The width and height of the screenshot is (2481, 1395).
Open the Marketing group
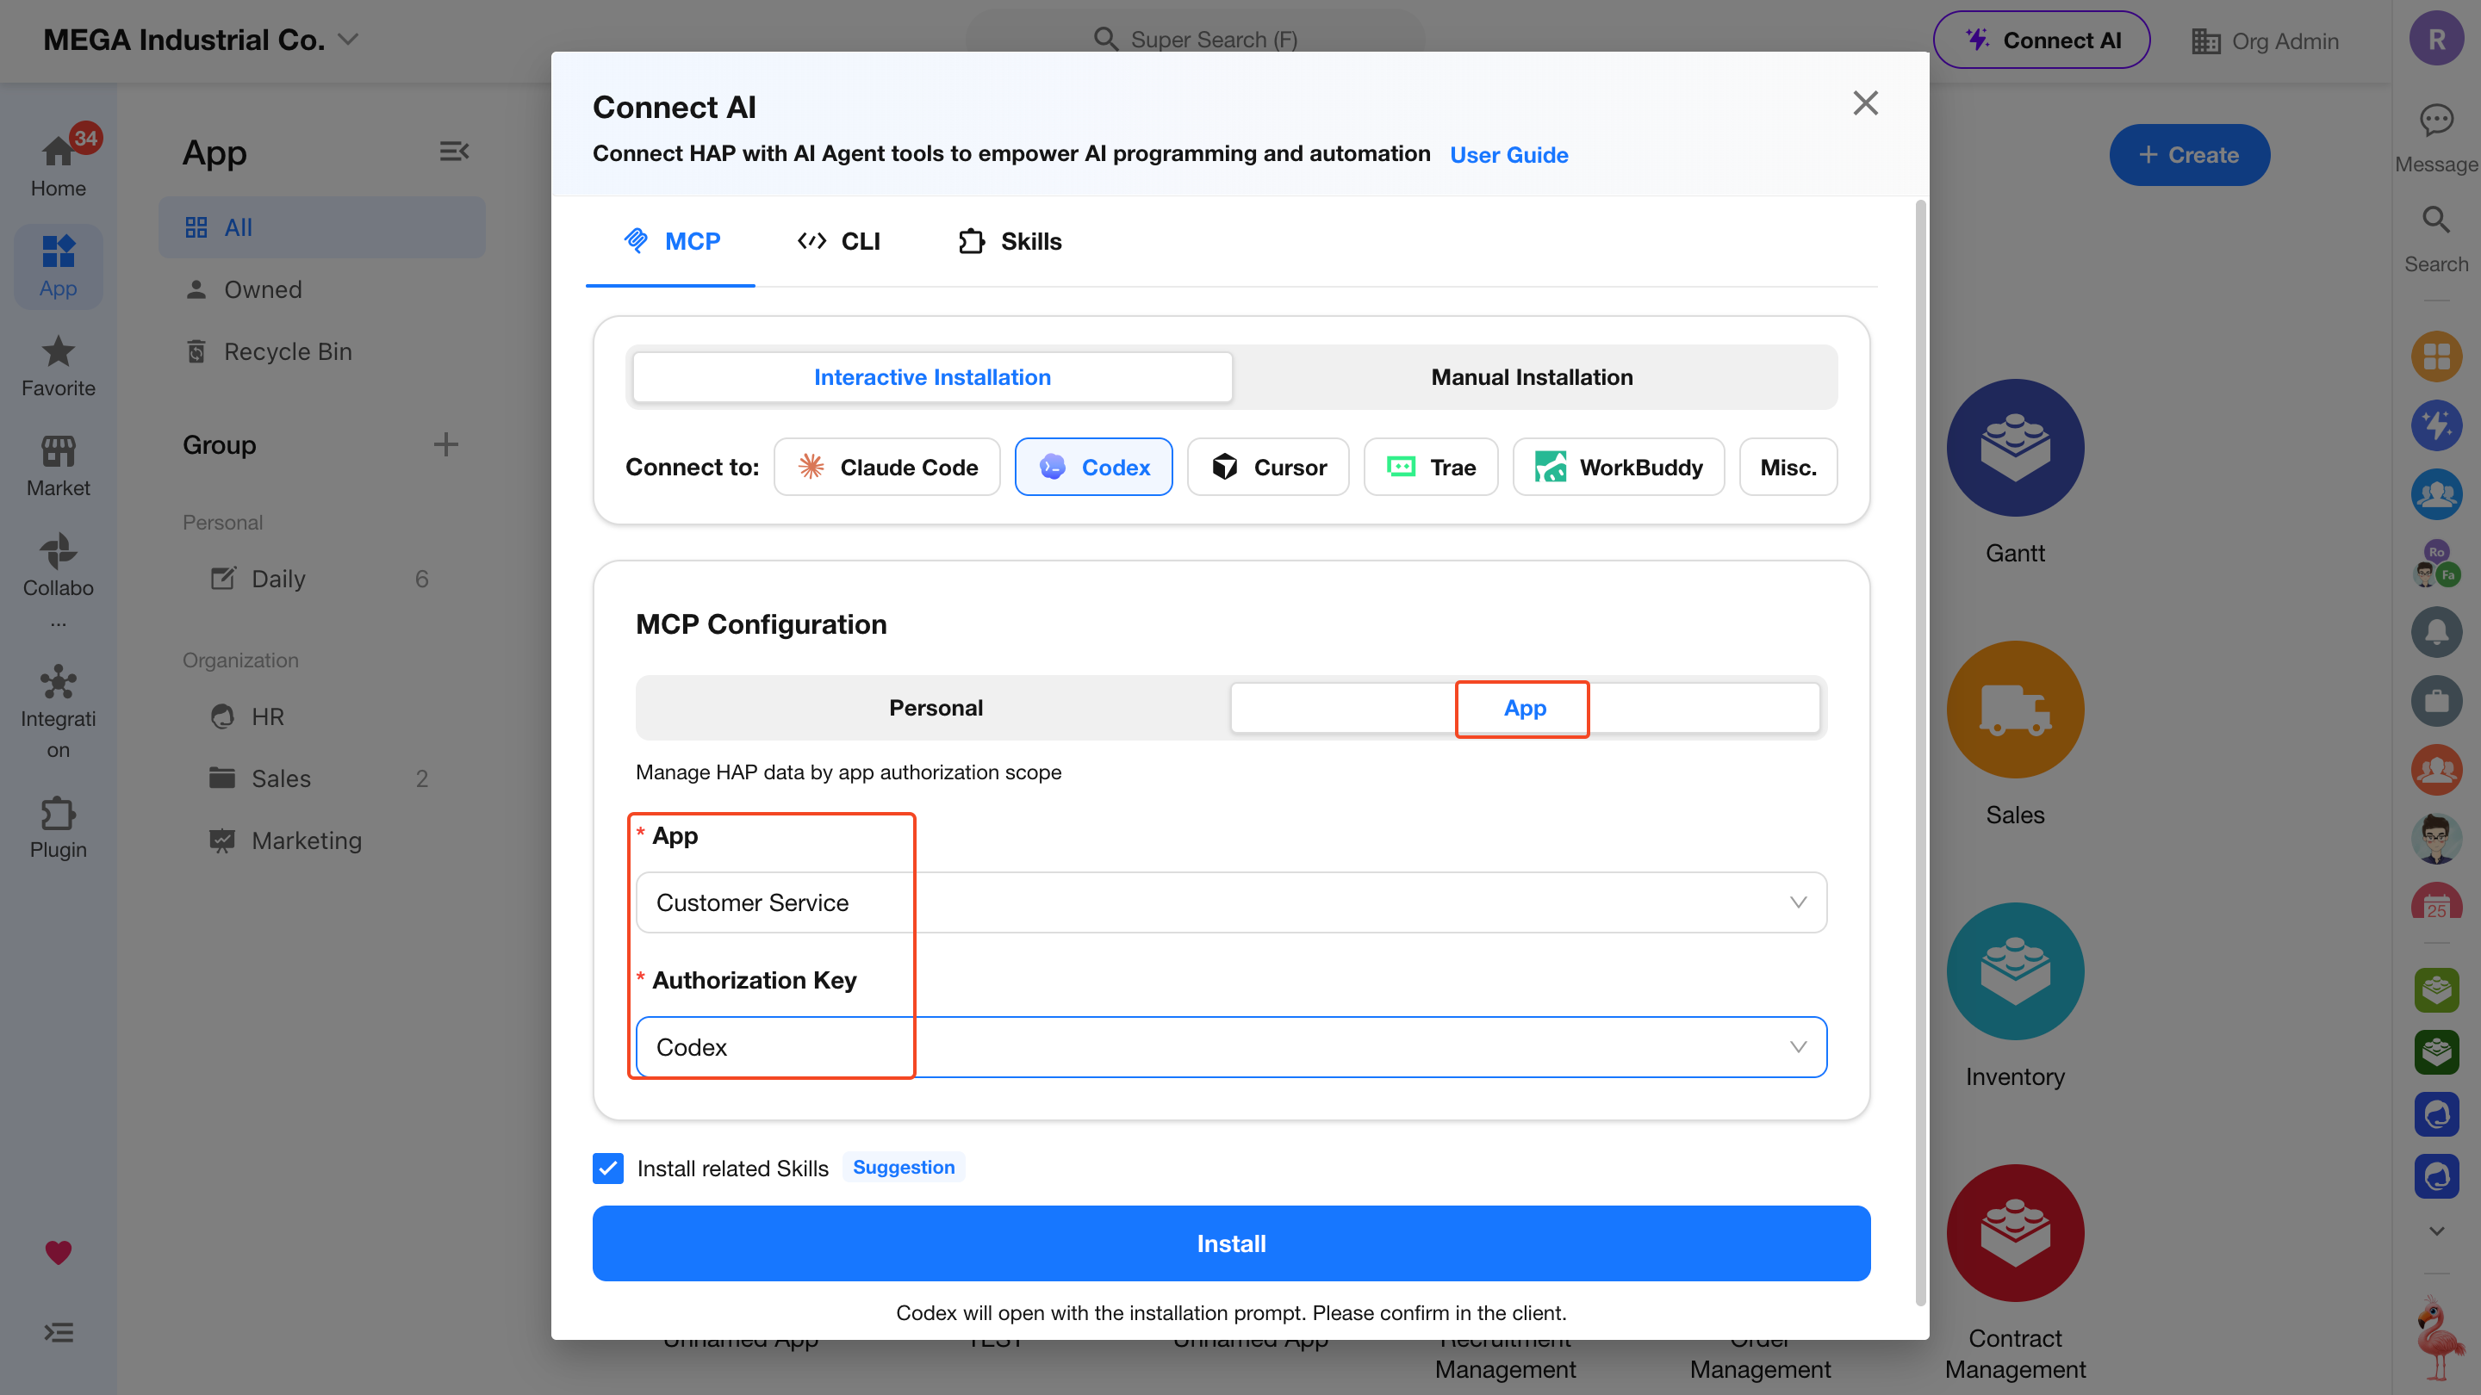[321, 840]
